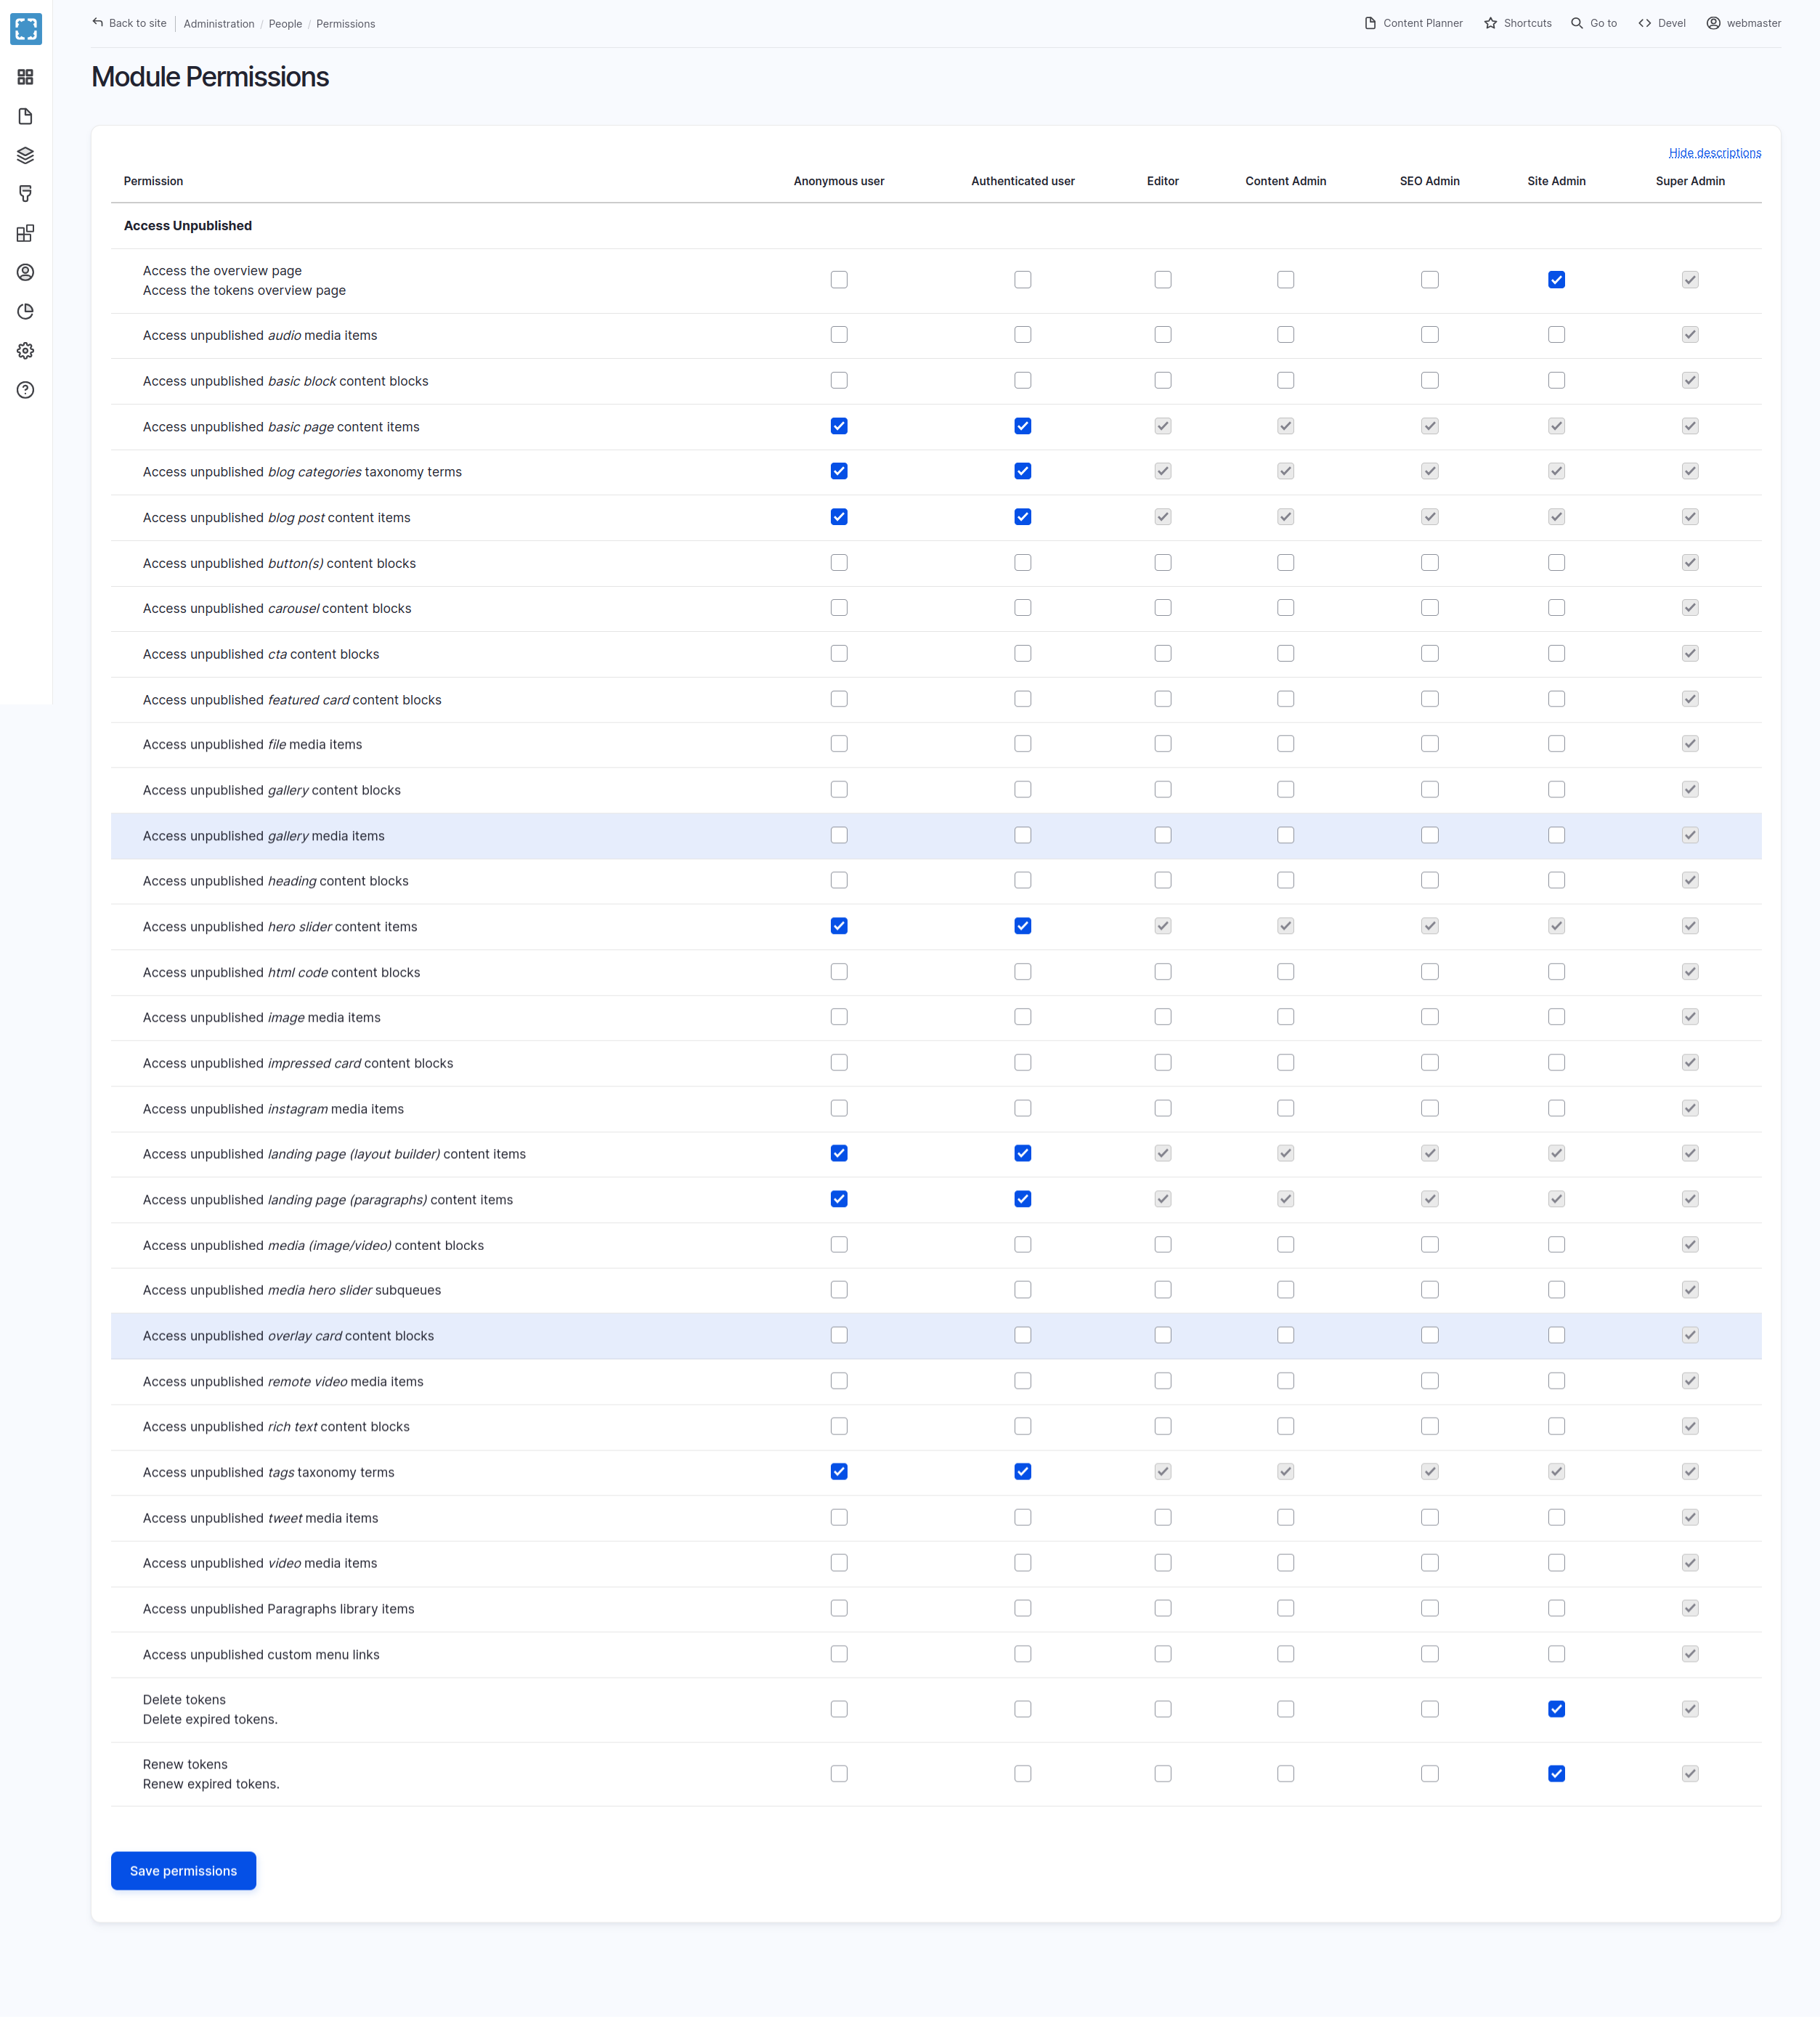The image size is (1820, 2019).
Task: Uncheck Site Admin for Access the overview page
Action: 1556,280
